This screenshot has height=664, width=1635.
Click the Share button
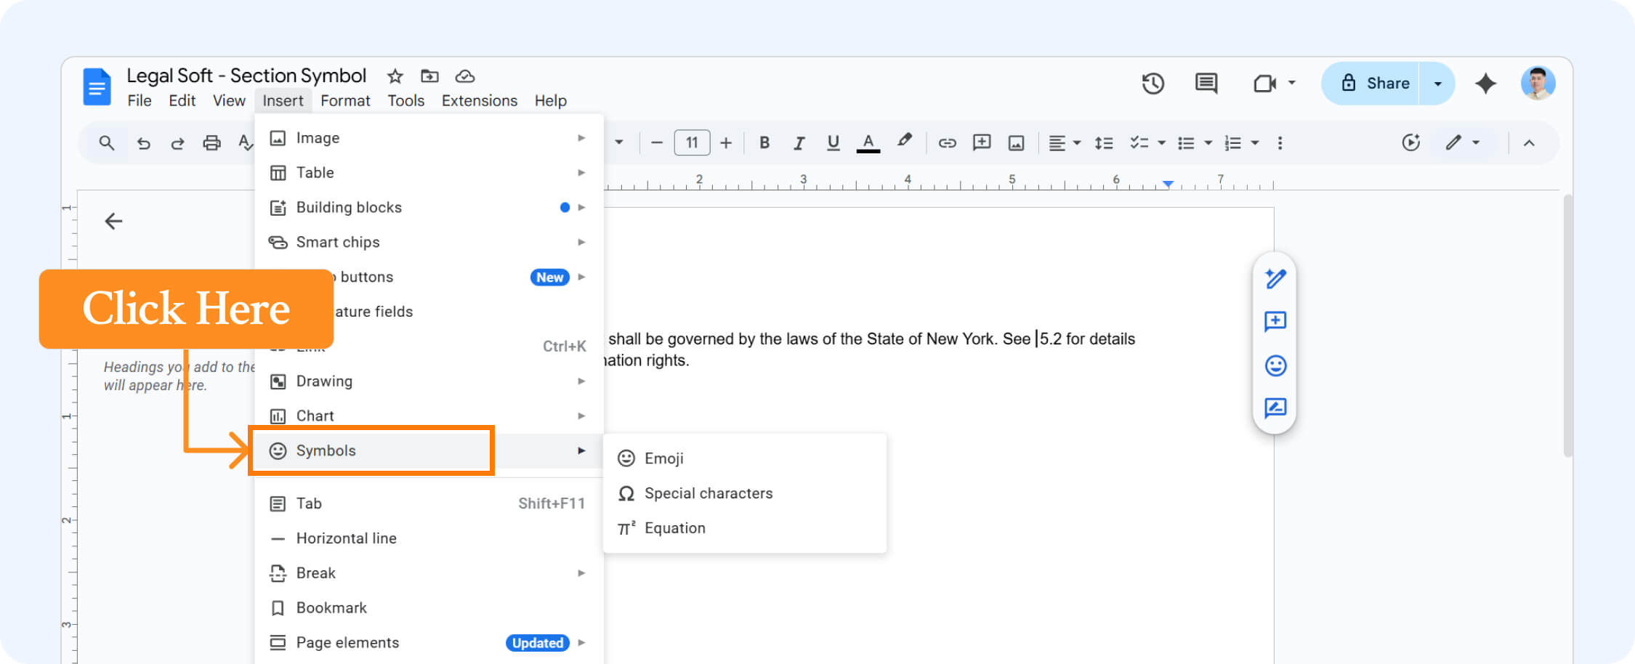click(x=1370, y=84)
